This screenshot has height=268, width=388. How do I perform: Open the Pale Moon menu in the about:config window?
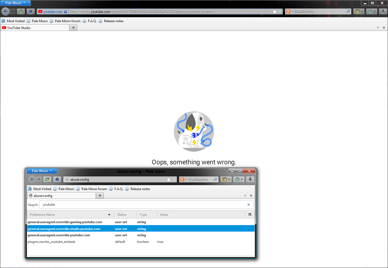click(x=42, y=171)
